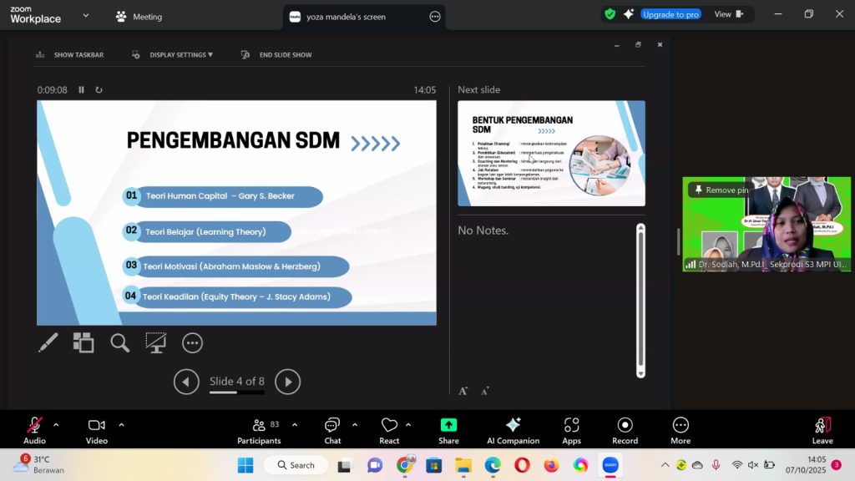Viewport: 855px width, 481px height.
Task: Open Zoom Apps from the toolbar
Action: pos(571,430)
